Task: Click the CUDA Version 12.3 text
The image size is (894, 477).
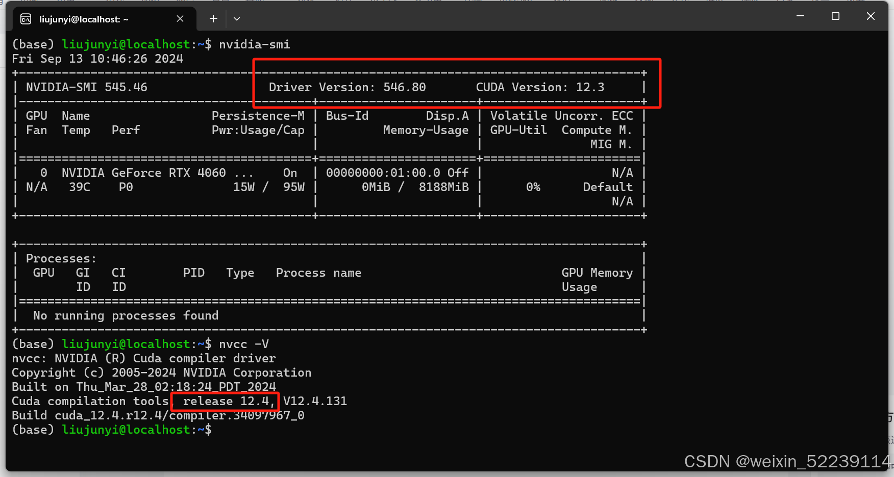Action: pos(539,88)
